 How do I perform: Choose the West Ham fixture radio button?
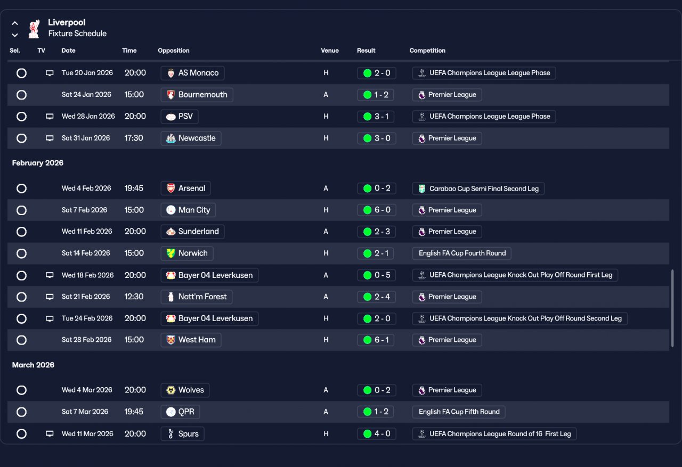point(21,340)
